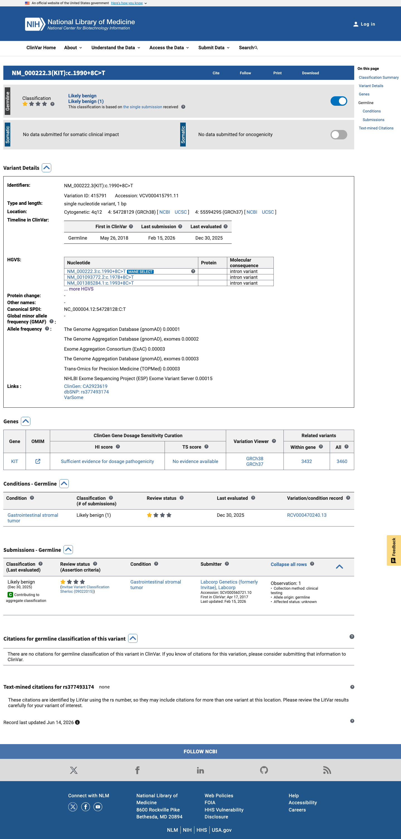Click the Feedback tab on right edge
The height and width of the screenshot is (839, 401).
click(x=394, y=550)
